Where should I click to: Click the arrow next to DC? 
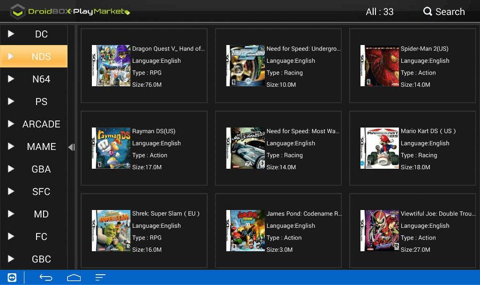tap(11, 34)
